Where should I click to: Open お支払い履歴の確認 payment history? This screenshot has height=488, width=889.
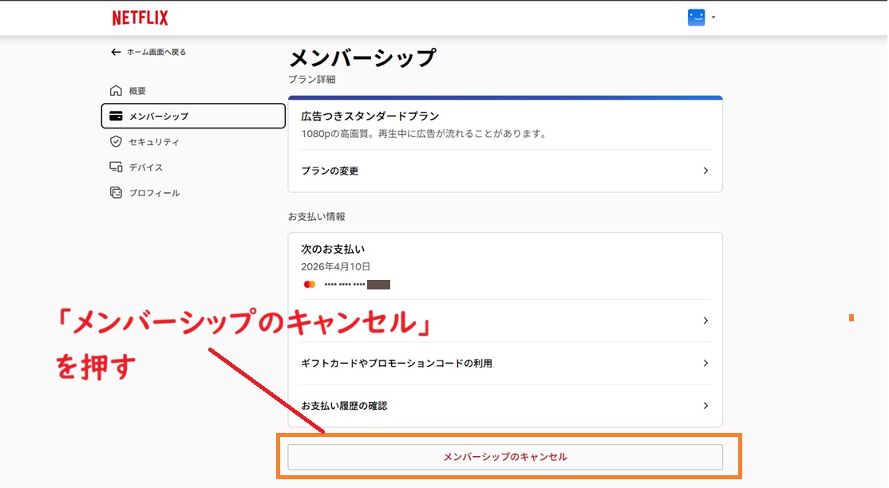point(344,406)
